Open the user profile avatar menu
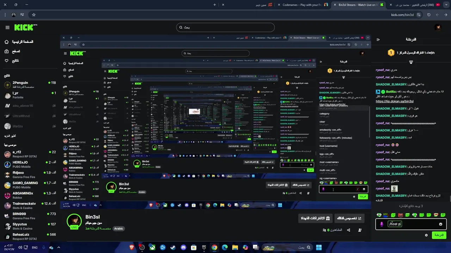 click(x=438, y=27)
